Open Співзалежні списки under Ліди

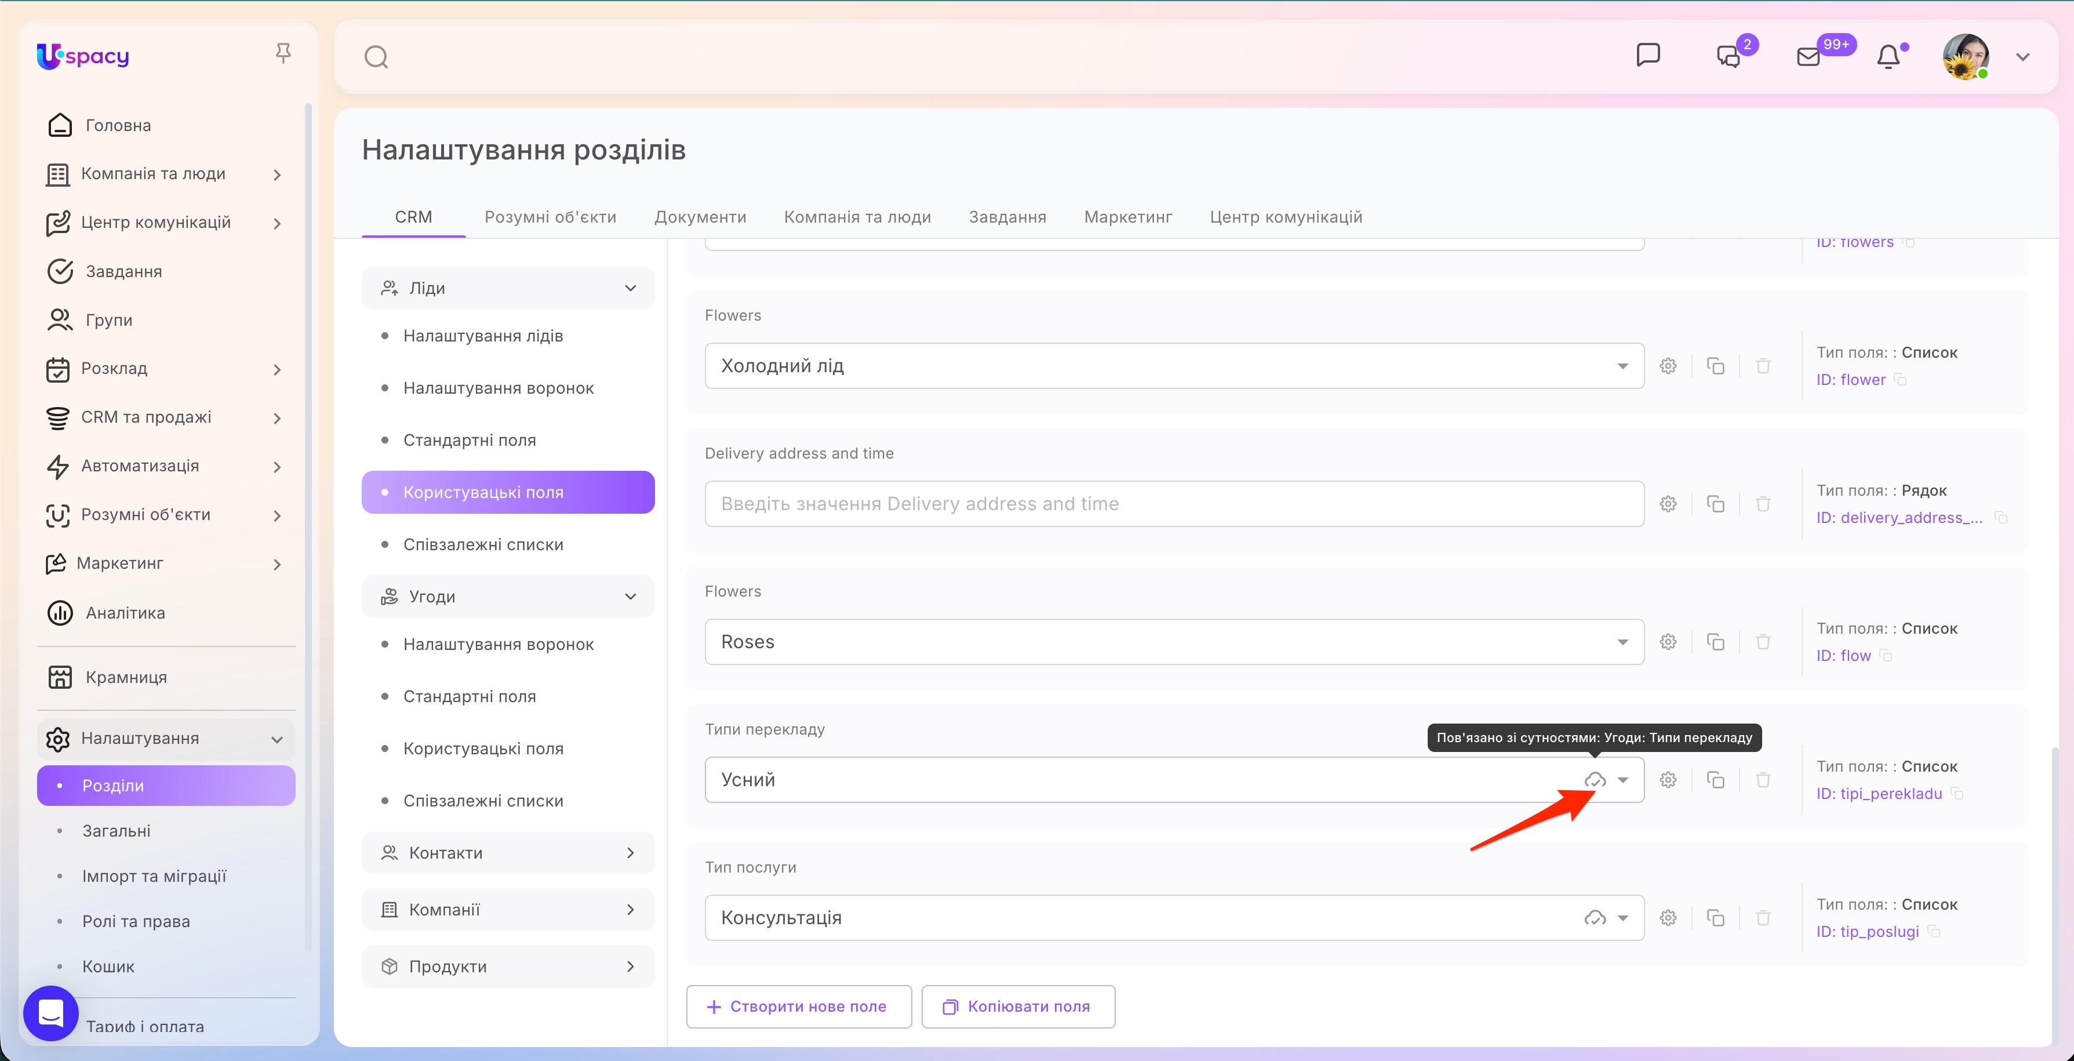[483, 544]
